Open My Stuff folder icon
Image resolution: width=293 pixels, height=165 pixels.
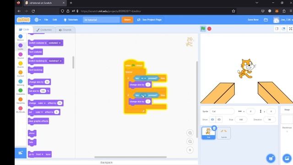point(266,20)
